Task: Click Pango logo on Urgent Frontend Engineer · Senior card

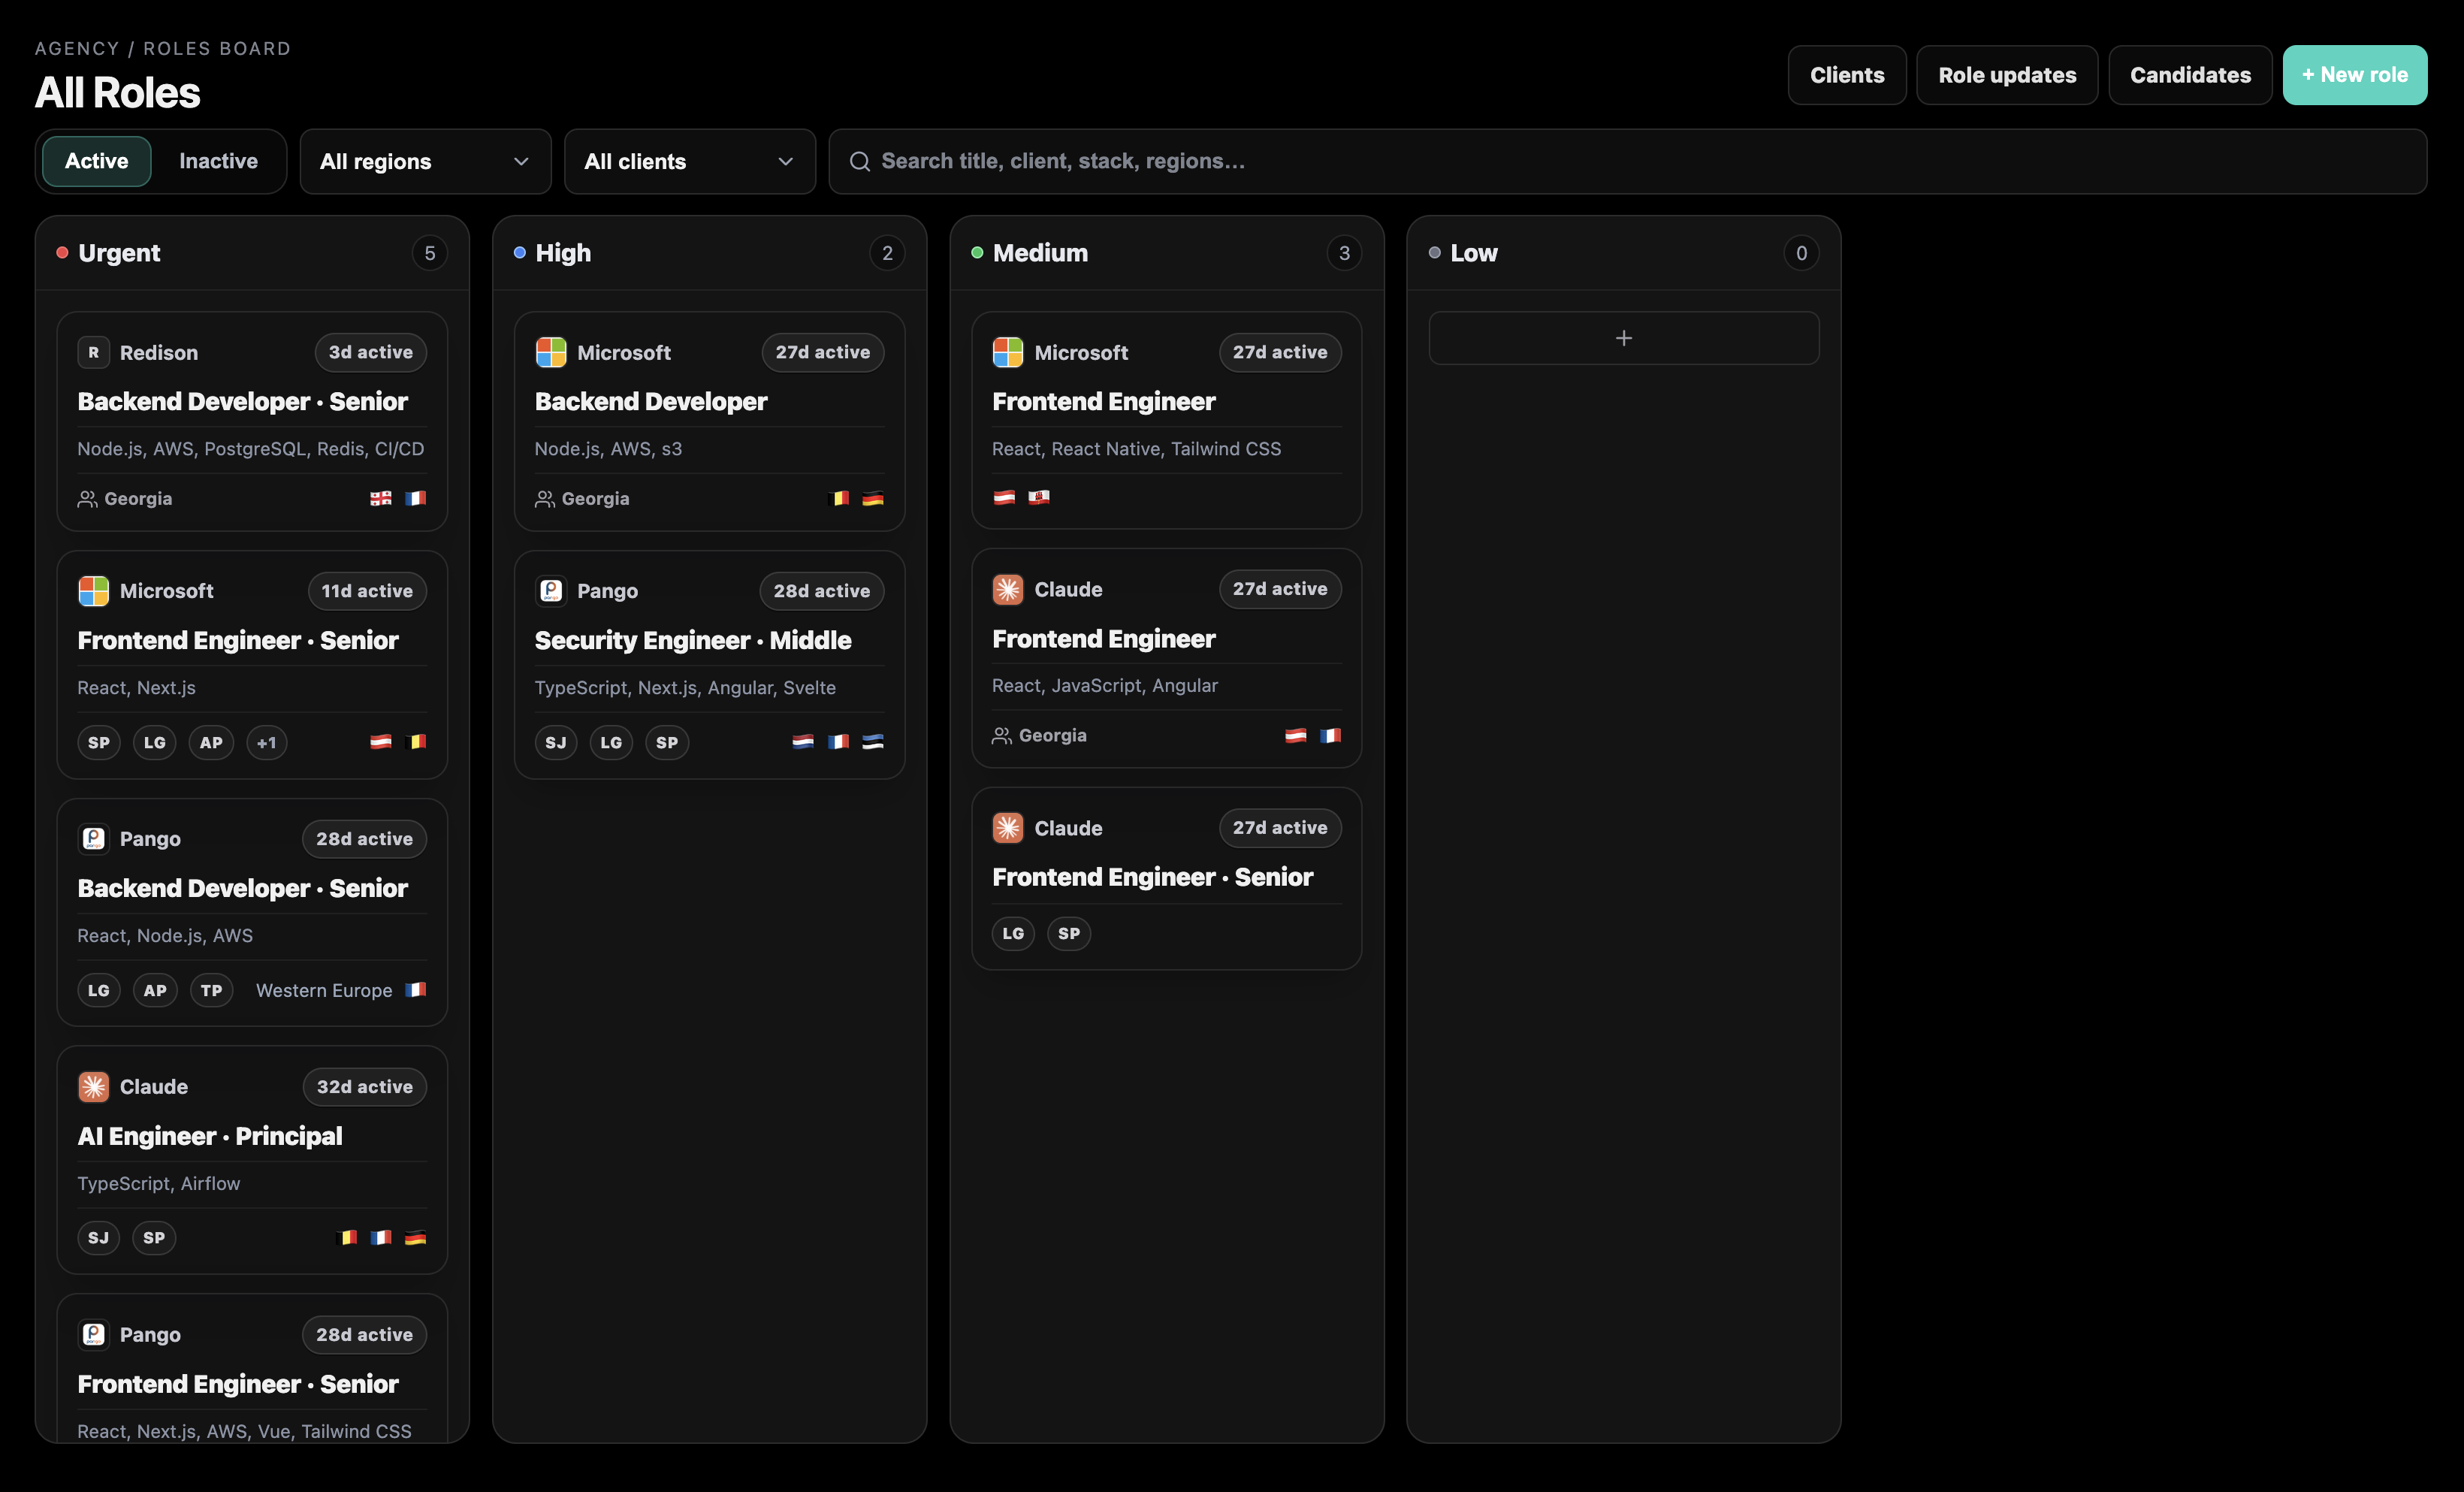Action: (93, 1335)
